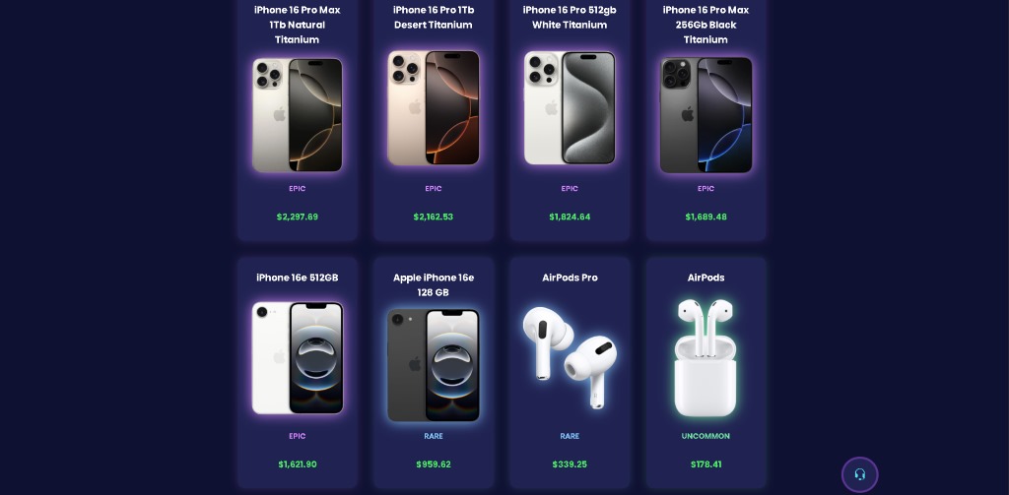Click the iPhone 16 Pro Max 1Tb Natural Titanium title

tap(298, 25)
